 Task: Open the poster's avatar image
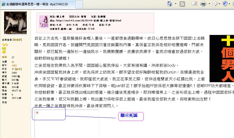[16, 23]
